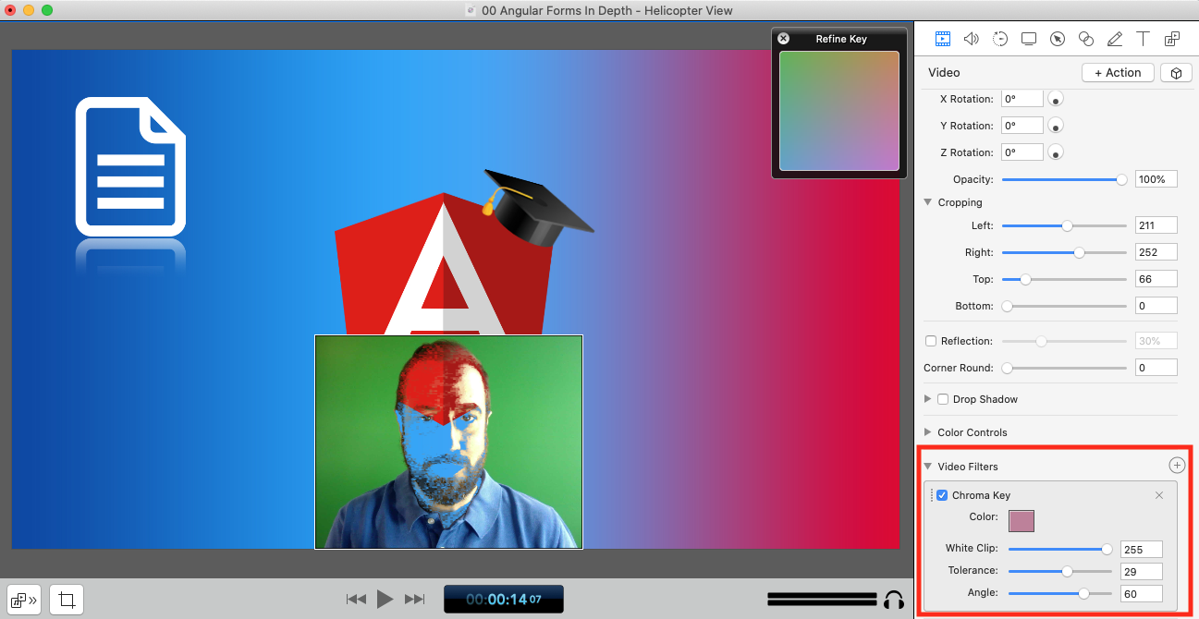Screen dimensions: 1199x619
Task: Open the Chroma Key color swatch
Action: tap(1022, 521)
